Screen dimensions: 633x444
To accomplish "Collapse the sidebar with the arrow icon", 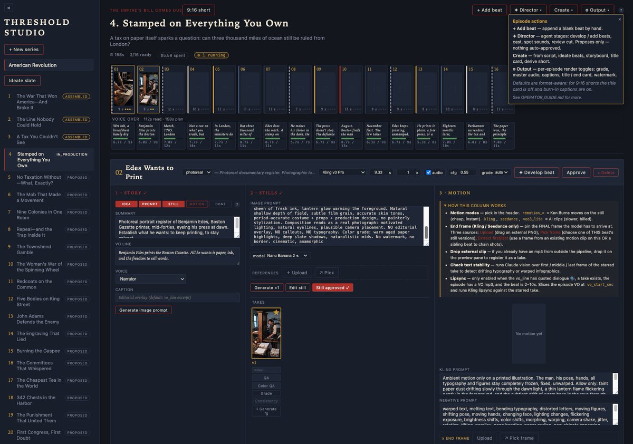I will tap(9, 8).
